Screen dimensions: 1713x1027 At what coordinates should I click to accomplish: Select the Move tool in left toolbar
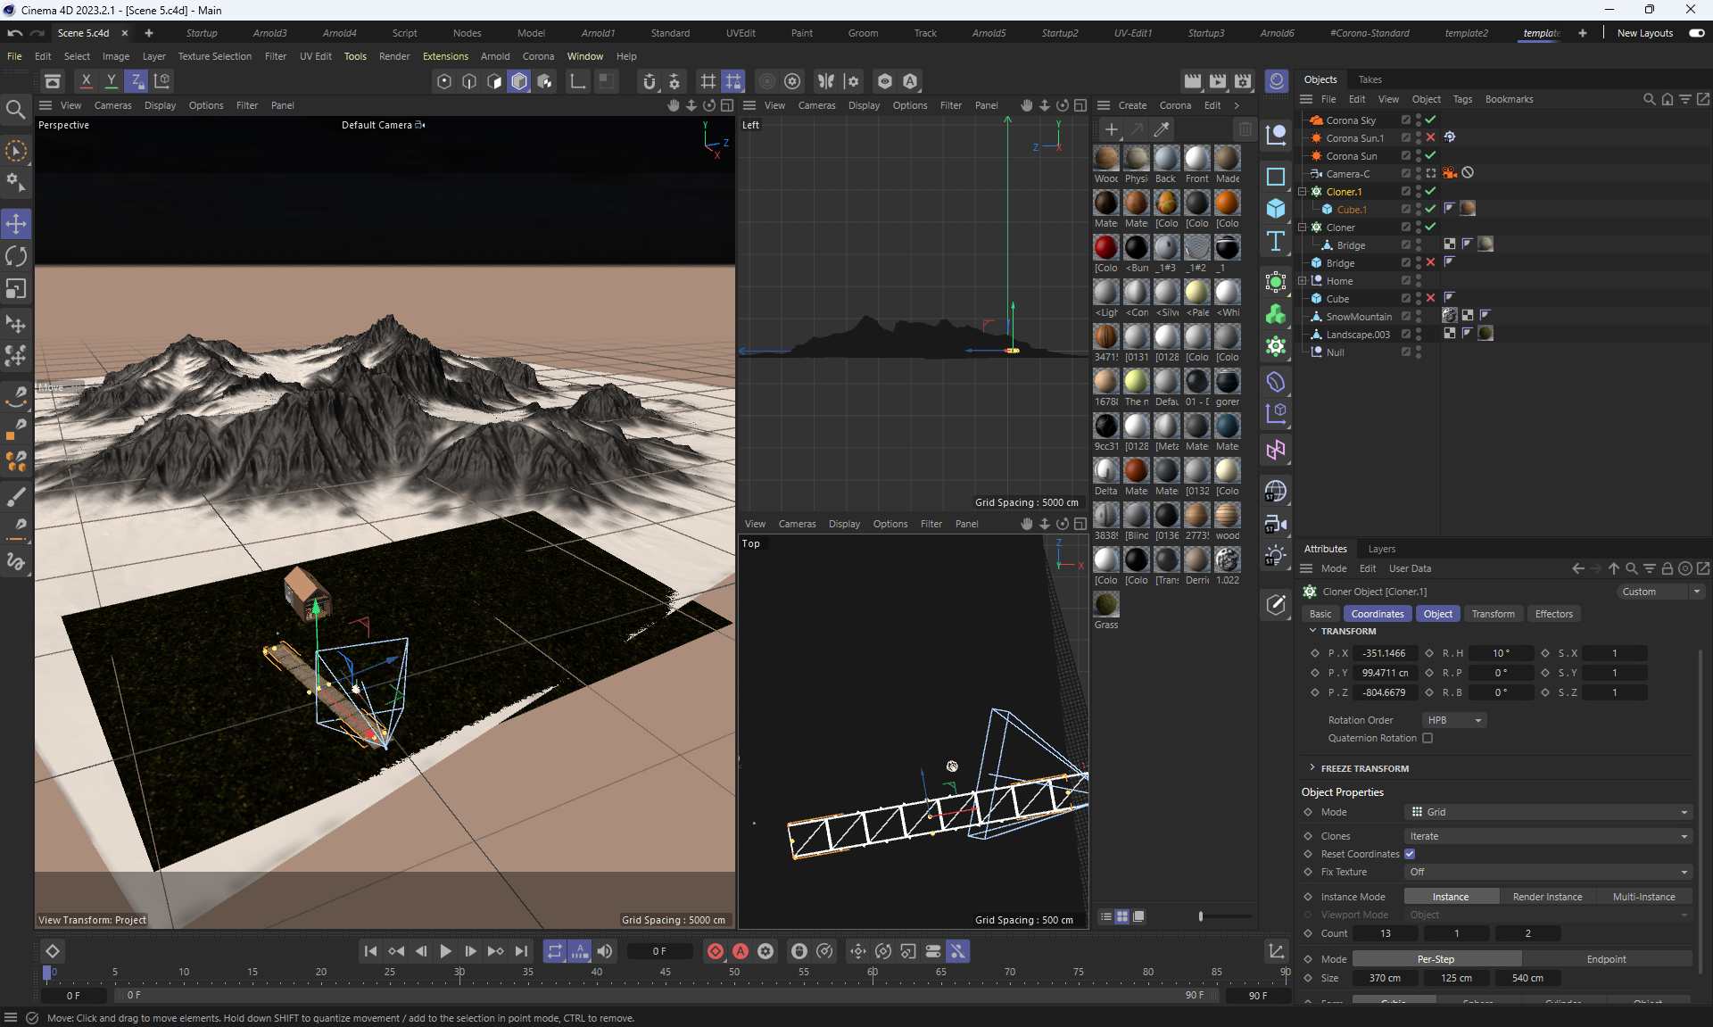pos(16,223)
